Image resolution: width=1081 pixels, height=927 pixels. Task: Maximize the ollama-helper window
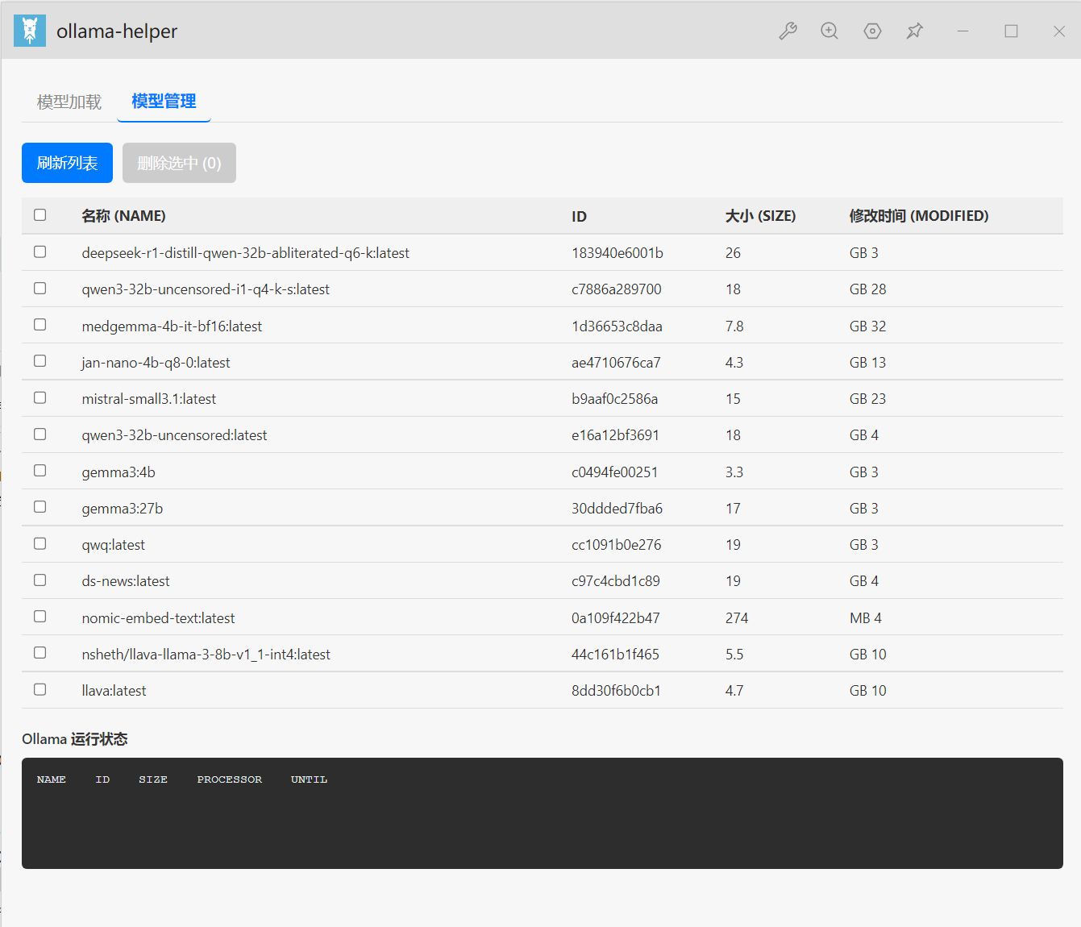pos(1011,31)
